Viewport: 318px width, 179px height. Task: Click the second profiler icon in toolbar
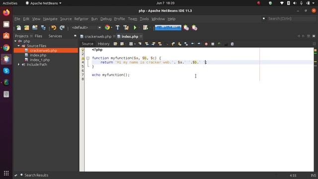point(194,28)
